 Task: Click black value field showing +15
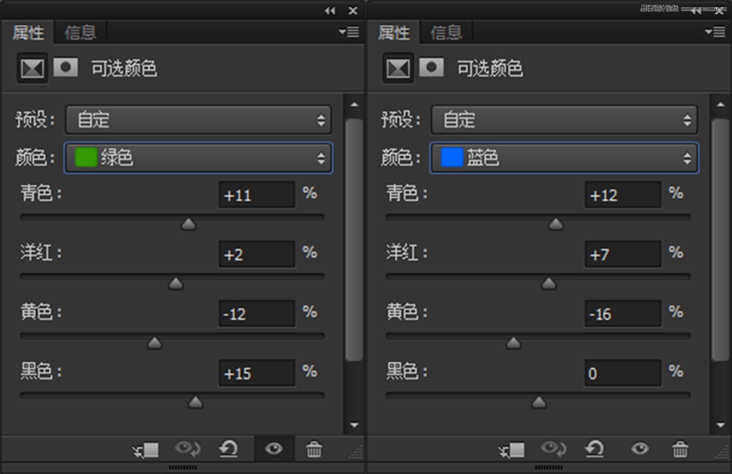click(x=257, y=373)
